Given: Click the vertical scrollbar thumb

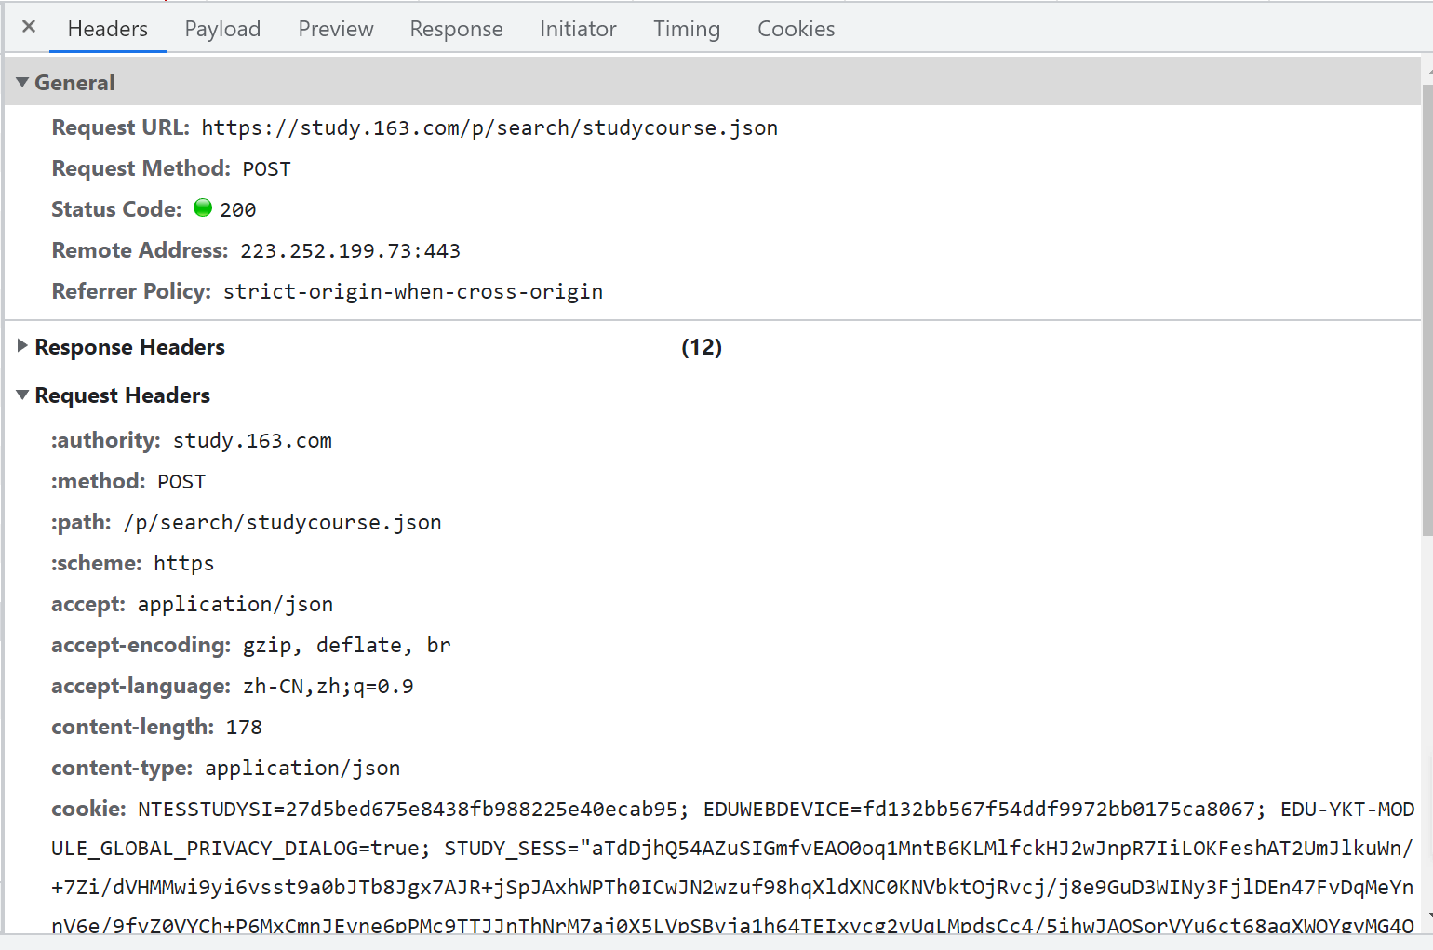Looking at the screenshot, I should point(1426,307).
